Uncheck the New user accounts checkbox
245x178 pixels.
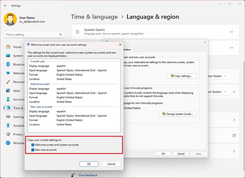click(x=33, y=150)
